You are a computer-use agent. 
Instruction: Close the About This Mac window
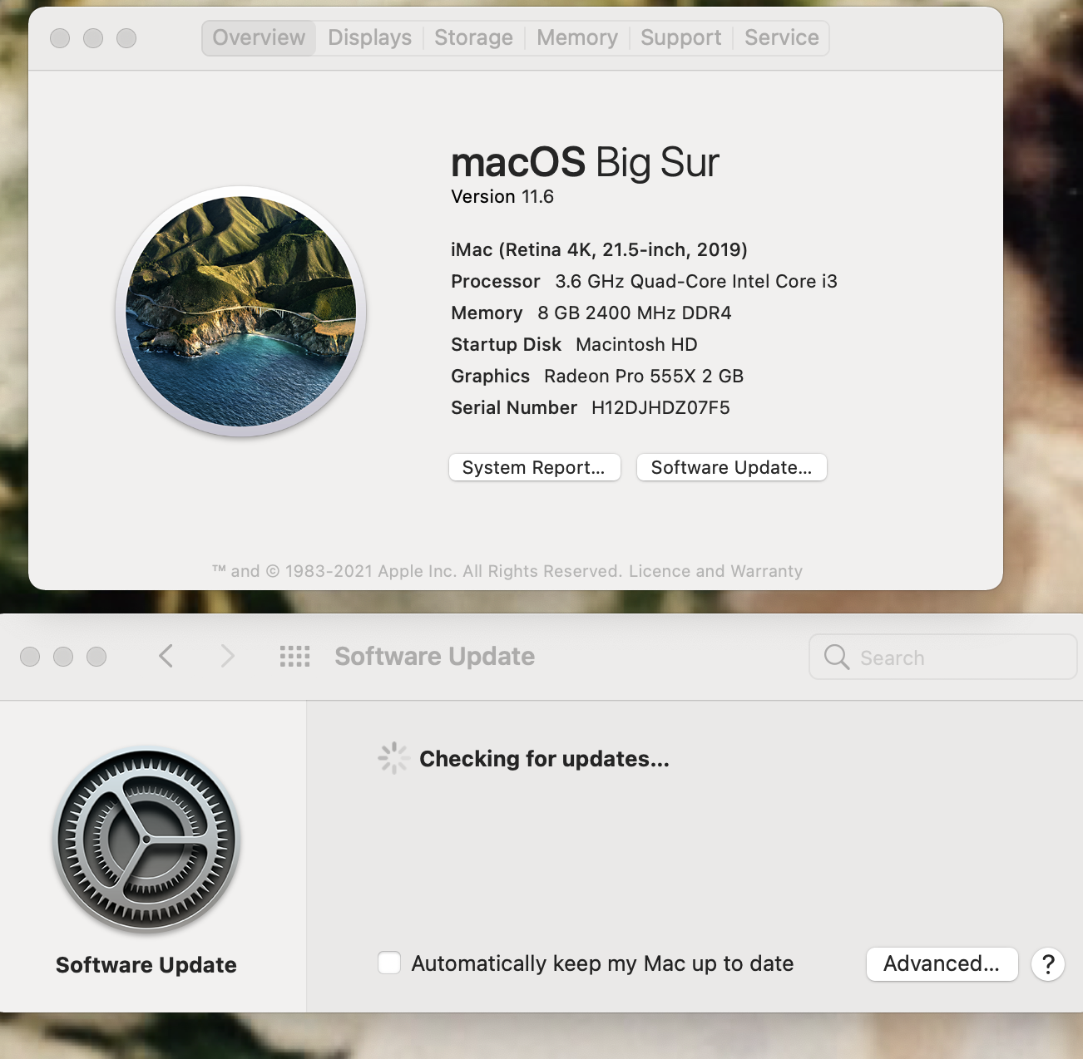click(x=60, y=38)
